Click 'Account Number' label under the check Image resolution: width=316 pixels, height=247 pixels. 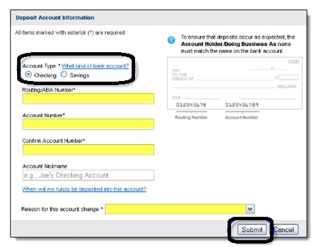coord(242,117)
